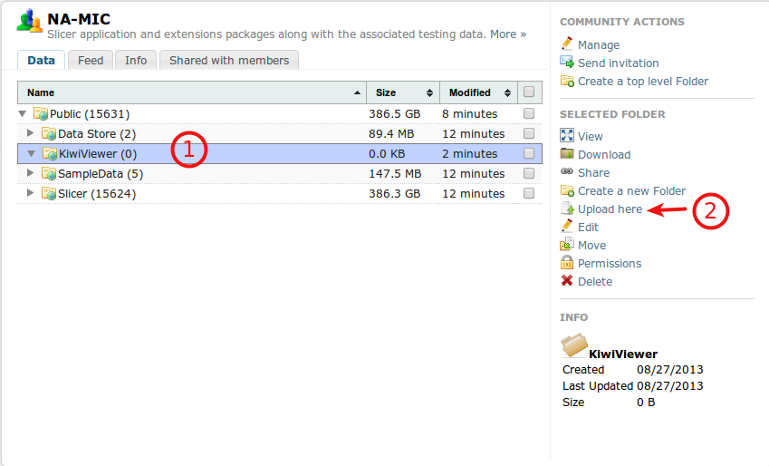Click the red X Delete icon
769x466 pixels.
(567, 281)
